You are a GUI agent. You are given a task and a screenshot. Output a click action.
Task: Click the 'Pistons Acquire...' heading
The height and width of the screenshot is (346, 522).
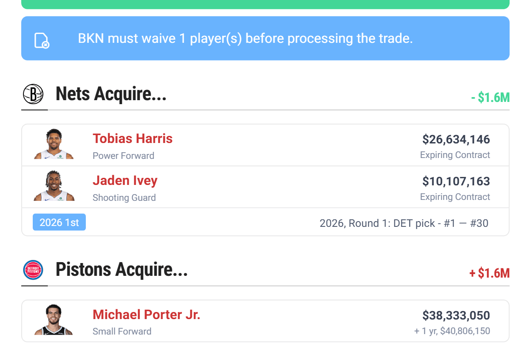click(122, 270)
